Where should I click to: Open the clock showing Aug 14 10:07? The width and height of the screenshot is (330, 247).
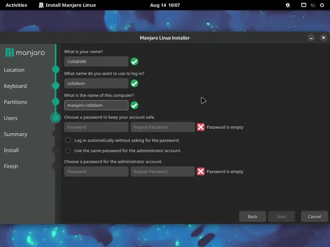165,5
